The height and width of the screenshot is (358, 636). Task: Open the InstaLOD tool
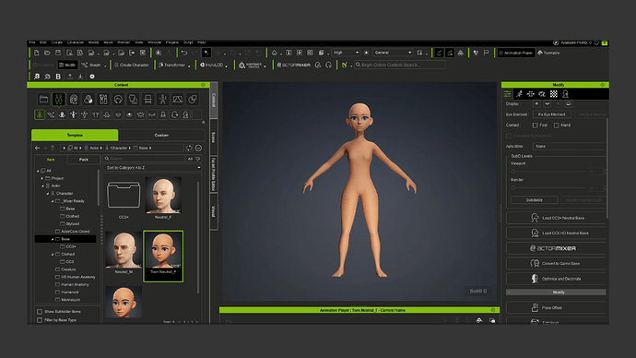(x=211, y=65)
